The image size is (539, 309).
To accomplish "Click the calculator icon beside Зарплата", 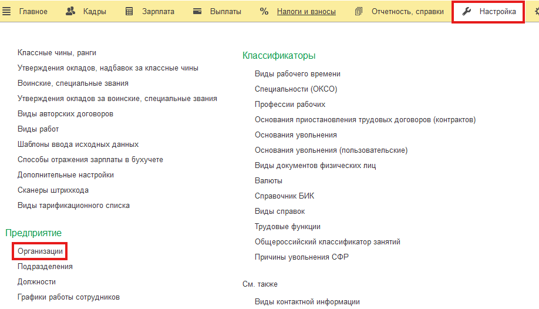I will (x=129, y=11).
